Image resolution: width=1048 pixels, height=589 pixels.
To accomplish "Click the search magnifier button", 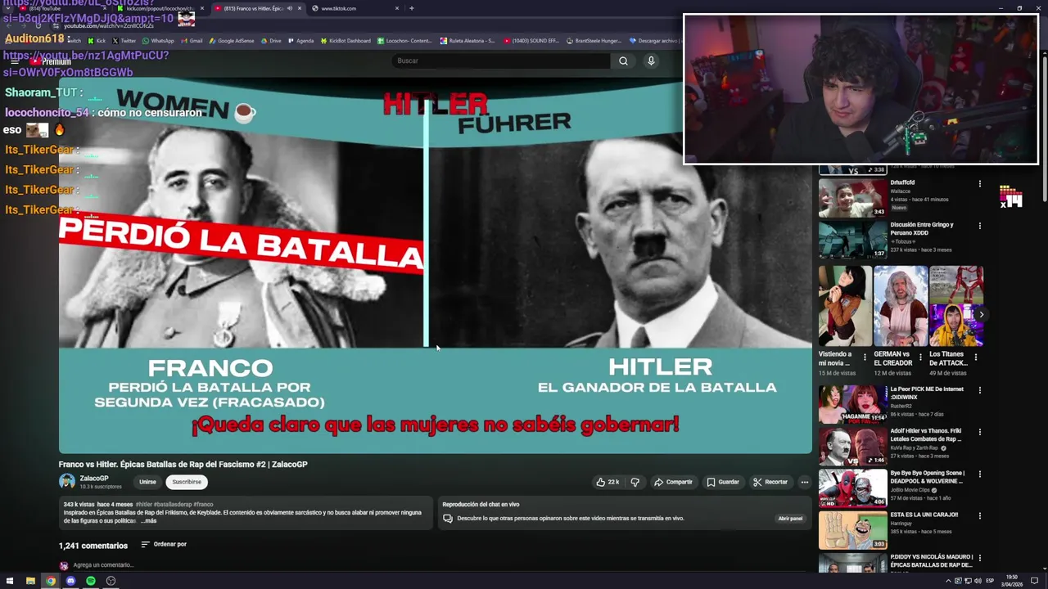I will tap(623, 61).
